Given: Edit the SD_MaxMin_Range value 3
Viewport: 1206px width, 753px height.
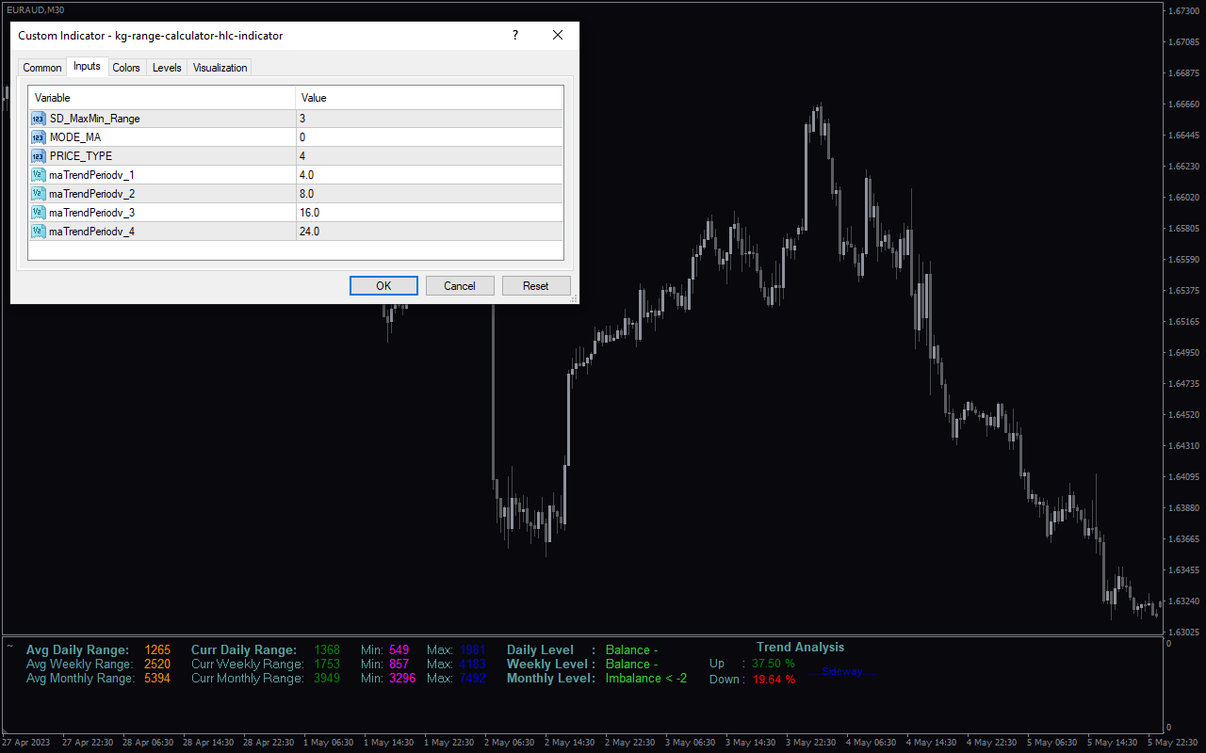Looking at the screenshot, I should coord(430,119).
